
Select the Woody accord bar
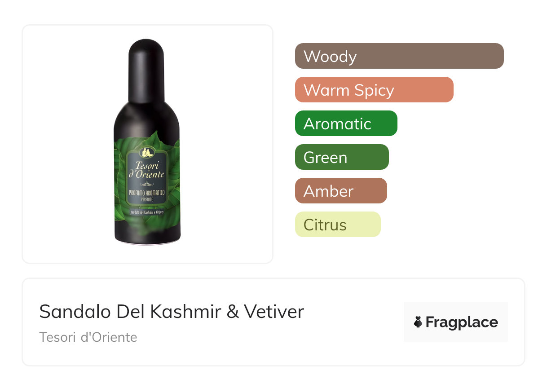click(399, 56)
